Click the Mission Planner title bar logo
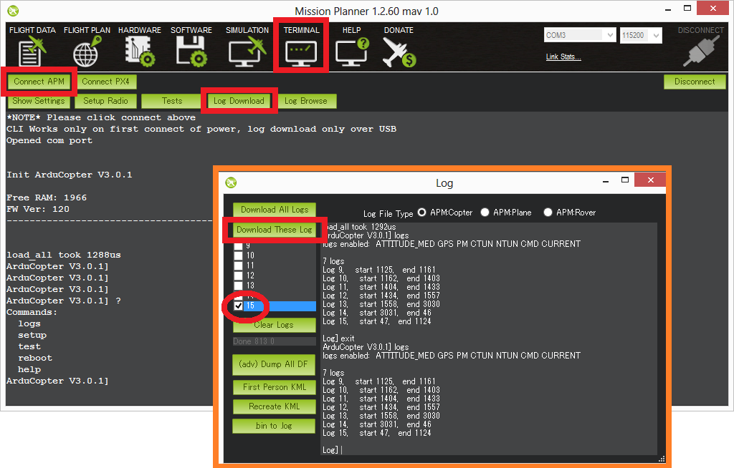Screen dimensions: 734x468 point(13,11)
